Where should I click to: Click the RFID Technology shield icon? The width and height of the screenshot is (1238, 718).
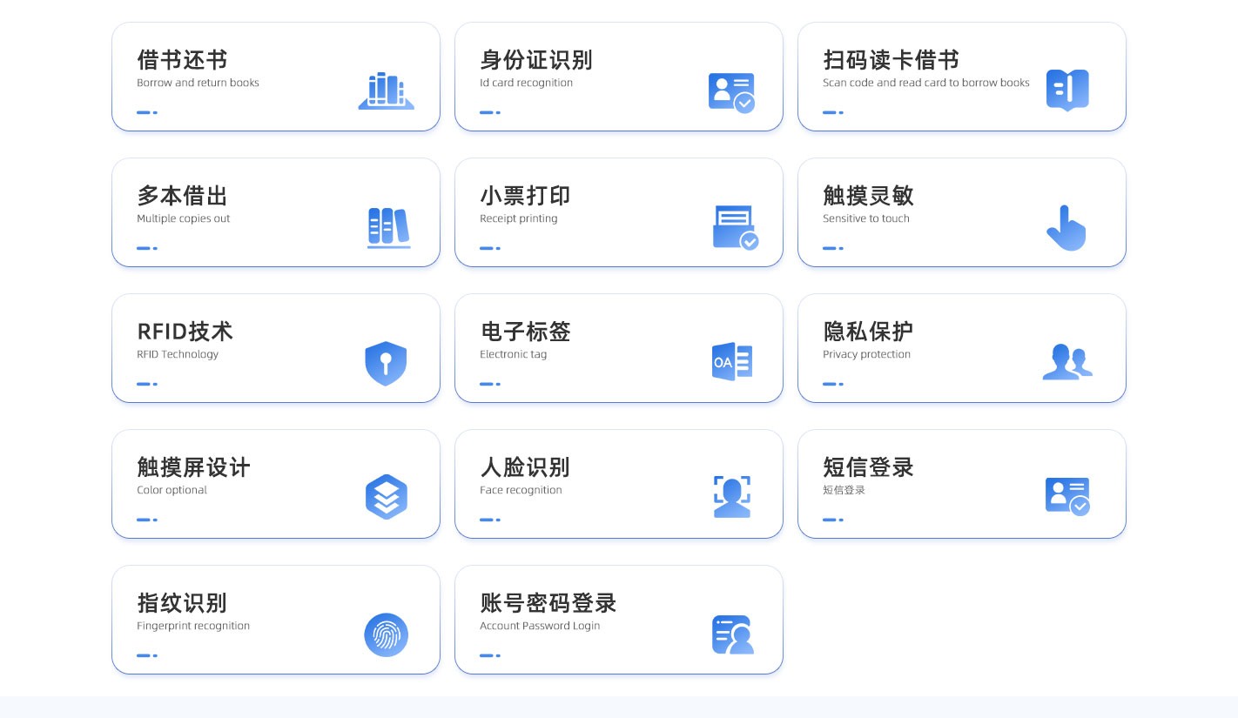coord(386,363)
